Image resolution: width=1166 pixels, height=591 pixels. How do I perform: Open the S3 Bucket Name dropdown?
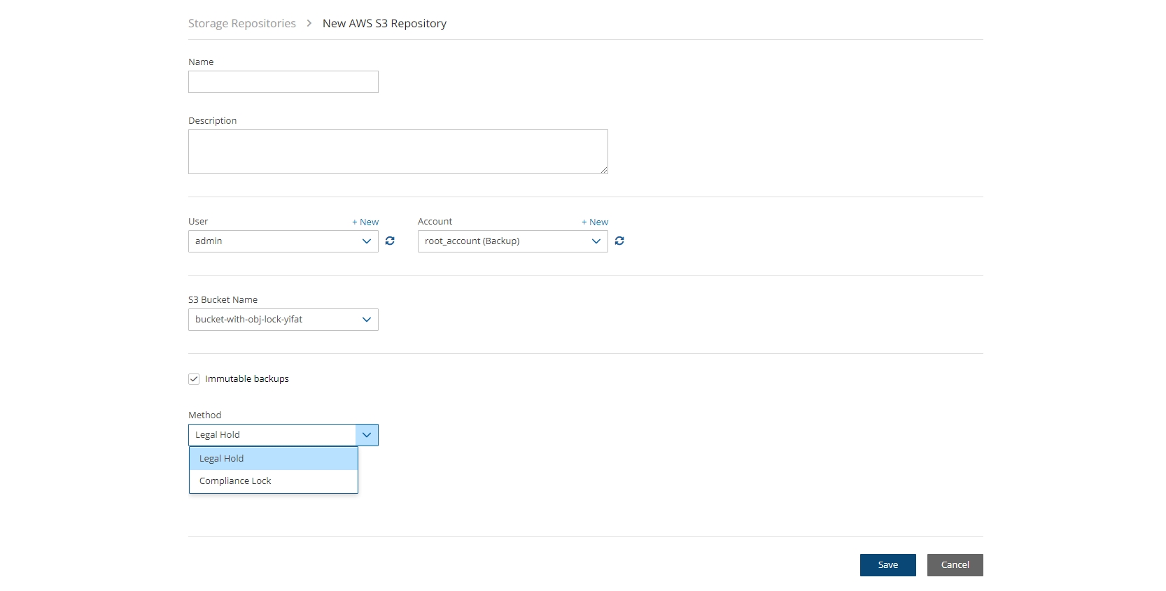coord(283,320)
